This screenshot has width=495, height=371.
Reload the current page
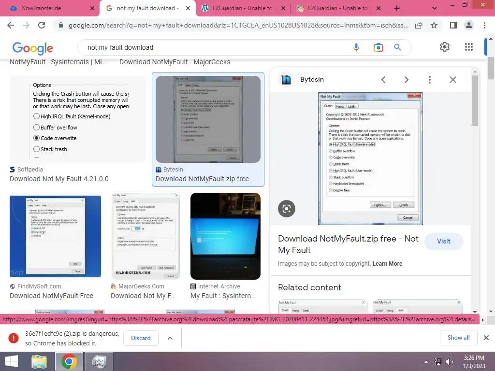click(42, 25)
